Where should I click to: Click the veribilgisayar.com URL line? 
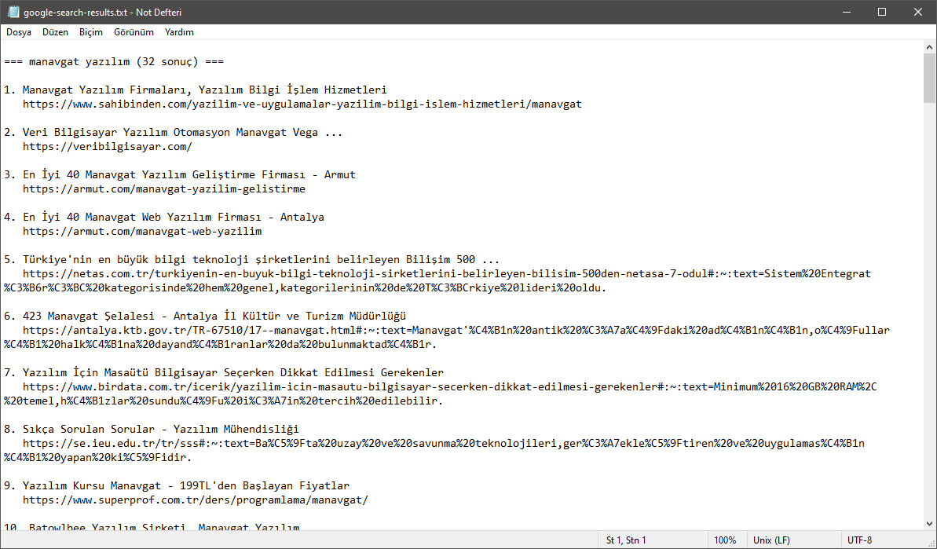point(108,146)
